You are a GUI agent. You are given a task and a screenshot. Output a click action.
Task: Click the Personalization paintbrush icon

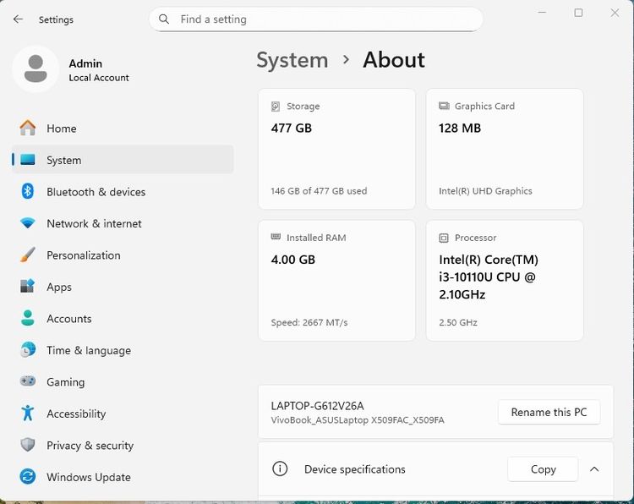(x=28, y=255)
